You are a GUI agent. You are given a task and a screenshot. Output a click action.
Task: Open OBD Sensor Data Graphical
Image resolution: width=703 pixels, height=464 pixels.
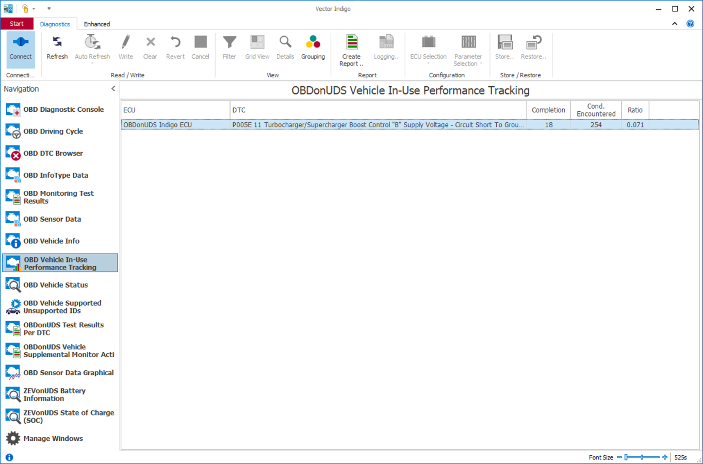click(x=61, y=373)
